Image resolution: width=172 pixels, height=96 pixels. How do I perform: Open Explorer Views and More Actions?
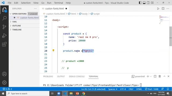click(x=35, y=9)
